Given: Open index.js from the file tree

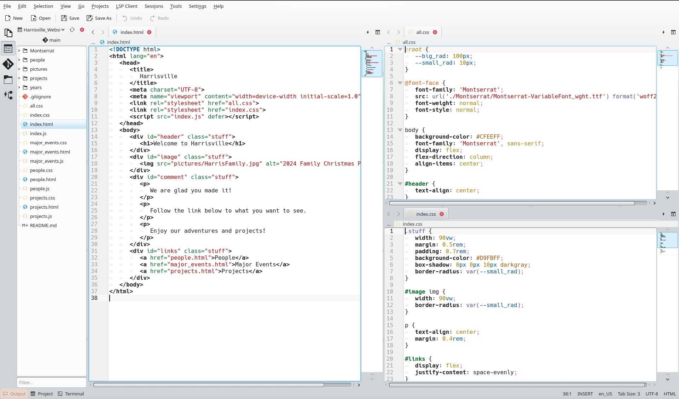Looking at the screenshot, I should 38,133.
